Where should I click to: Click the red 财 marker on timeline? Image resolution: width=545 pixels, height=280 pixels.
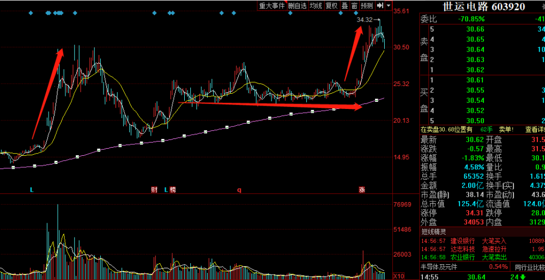click(154, 190)
